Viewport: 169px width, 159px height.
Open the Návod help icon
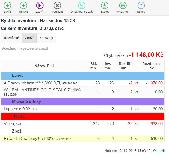tap(141, 5)
